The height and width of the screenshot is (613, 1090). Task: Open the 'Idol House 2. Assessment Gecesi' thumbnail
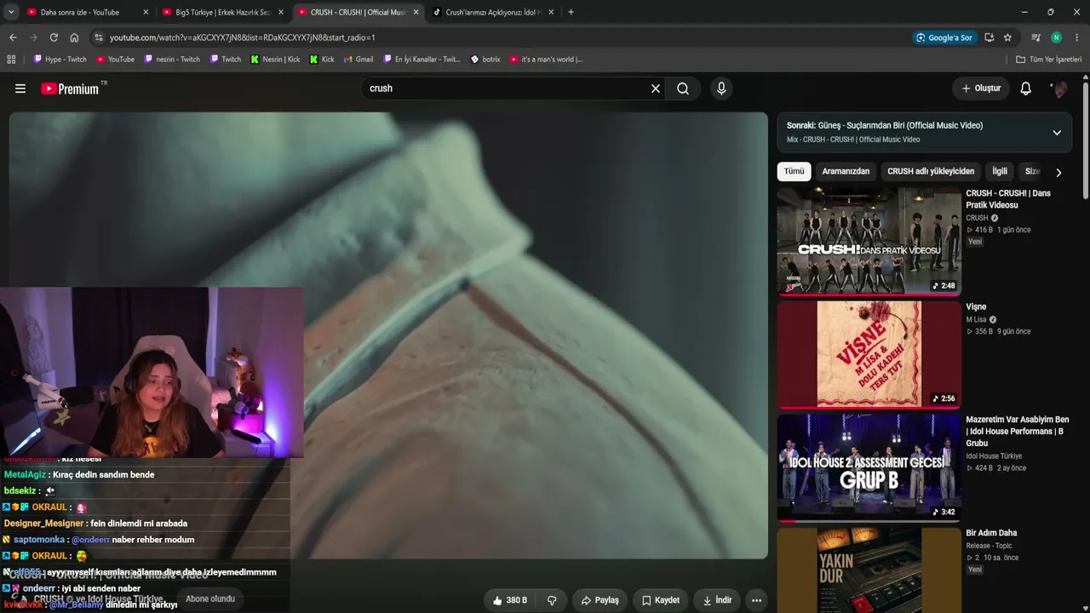(869, 467)
